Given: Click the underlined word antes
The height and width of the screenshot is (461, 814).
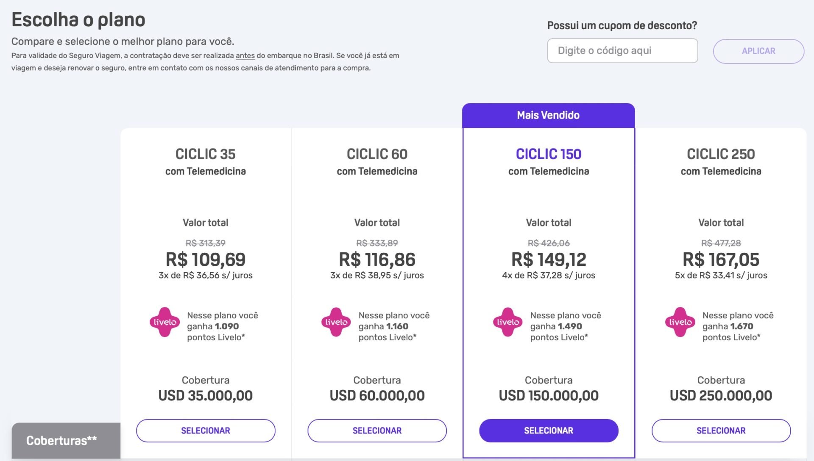Looking at the screenshot, I should (x=245, y=55).
